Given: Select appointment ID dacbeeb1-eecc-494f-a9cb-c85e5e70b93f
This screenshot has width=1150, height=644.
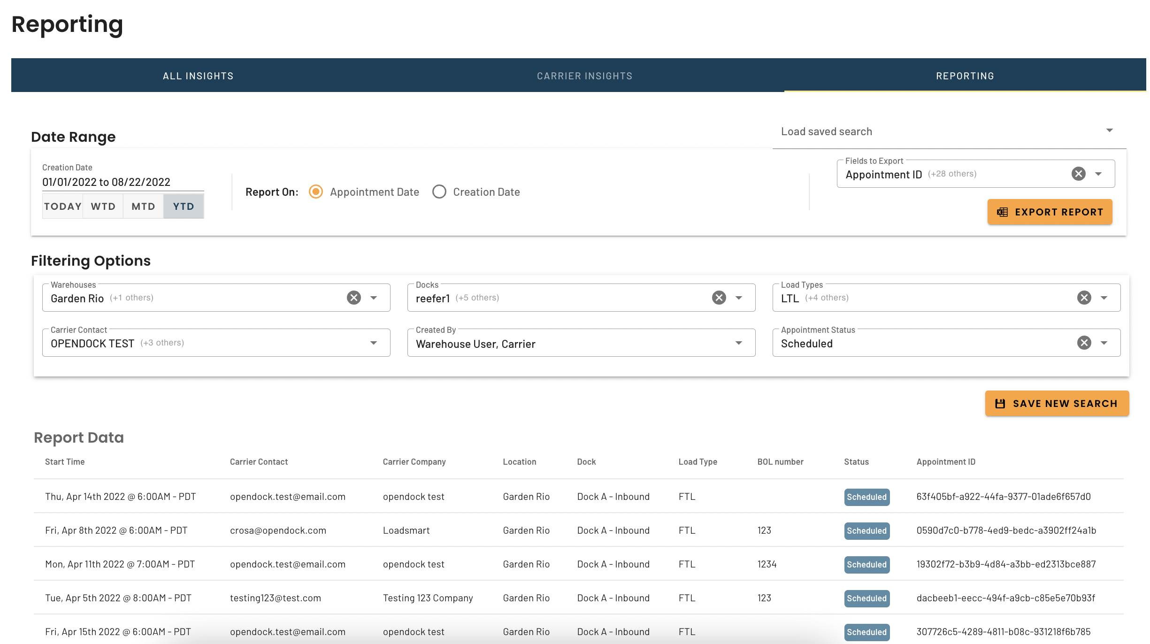Looking at the screenshot, I should pos(1005,598).
